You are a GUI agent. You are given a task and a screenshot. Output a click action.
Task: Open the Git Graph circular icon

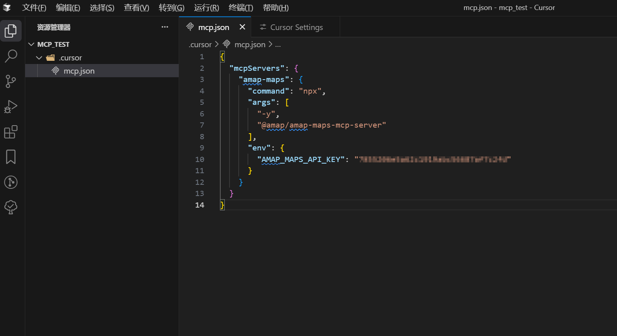(x=11, y=182)
